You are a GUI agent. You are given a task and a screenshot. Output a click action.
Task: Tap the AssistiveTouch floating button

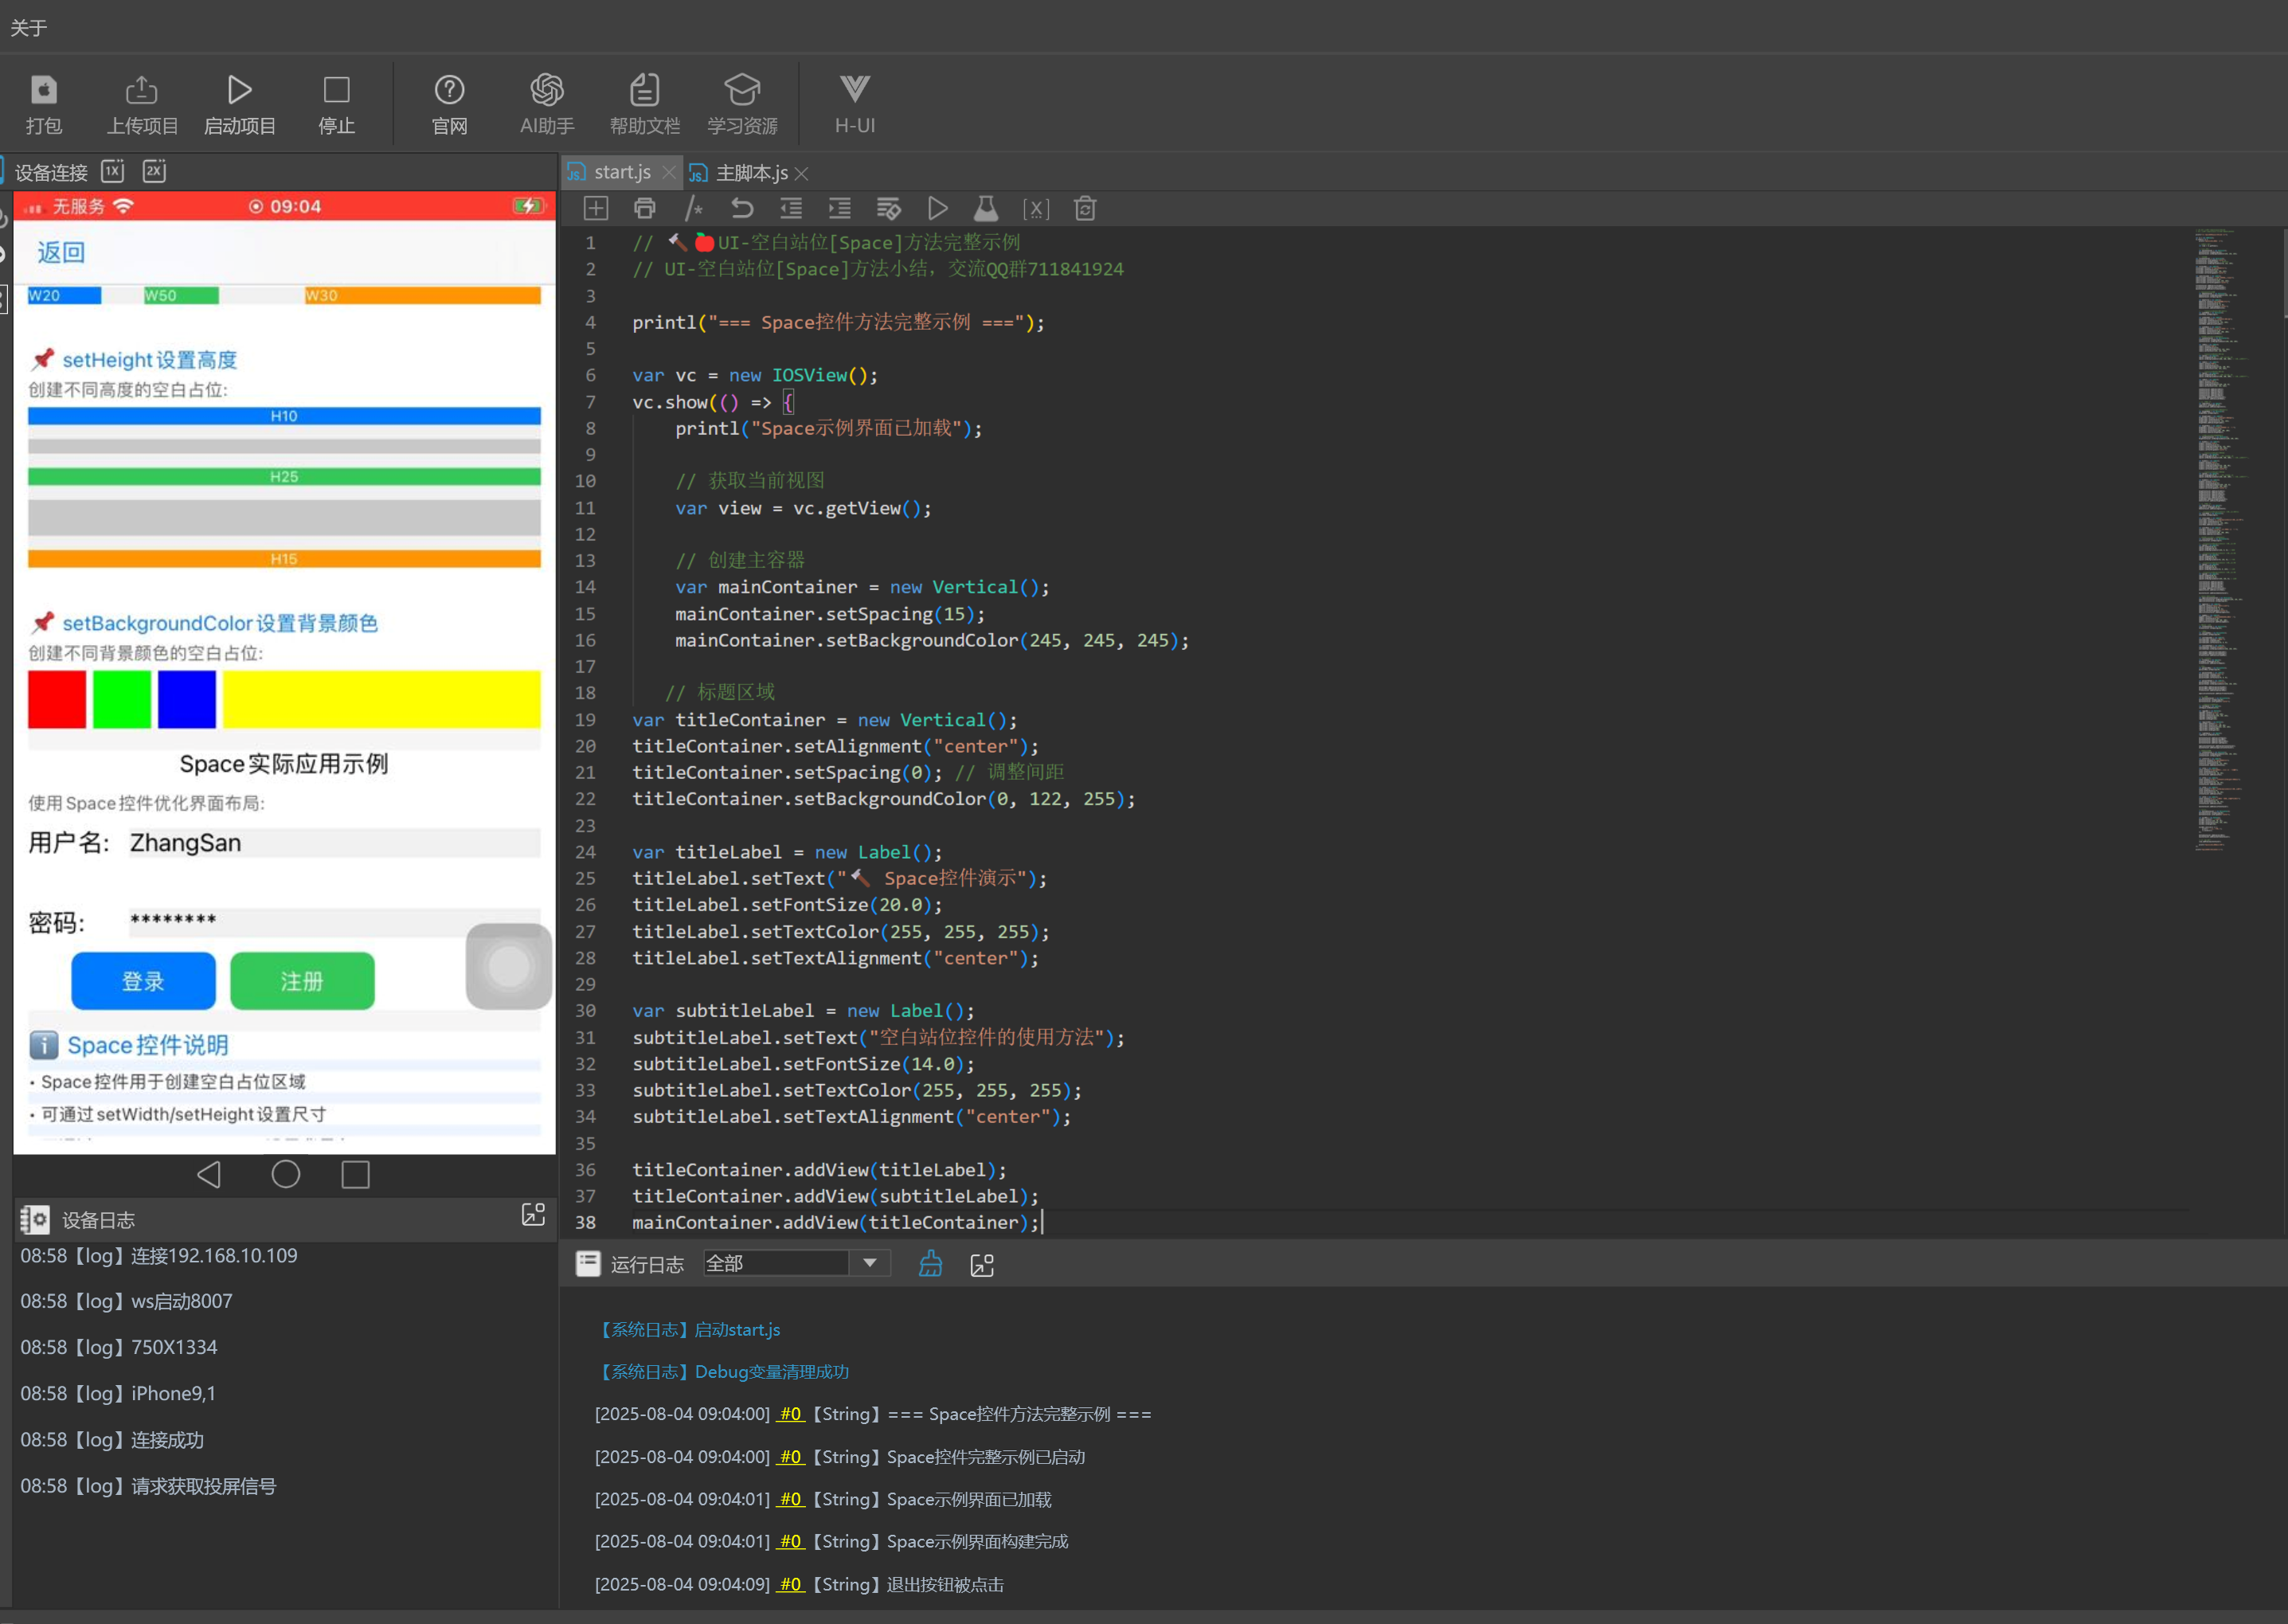click(509, 966)
